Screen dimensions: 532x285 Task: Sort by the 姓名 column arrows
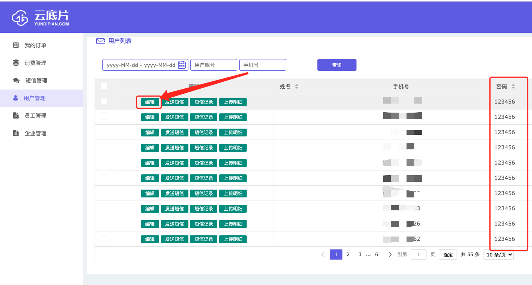tap(297, 86)
